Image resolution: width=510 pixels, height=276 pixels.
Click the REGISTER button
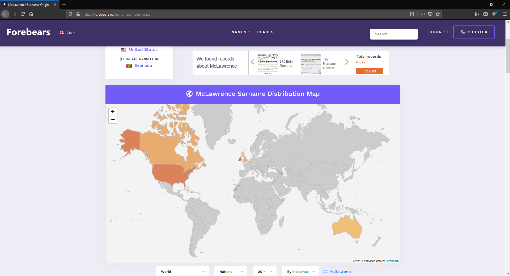tap(474, 32)
